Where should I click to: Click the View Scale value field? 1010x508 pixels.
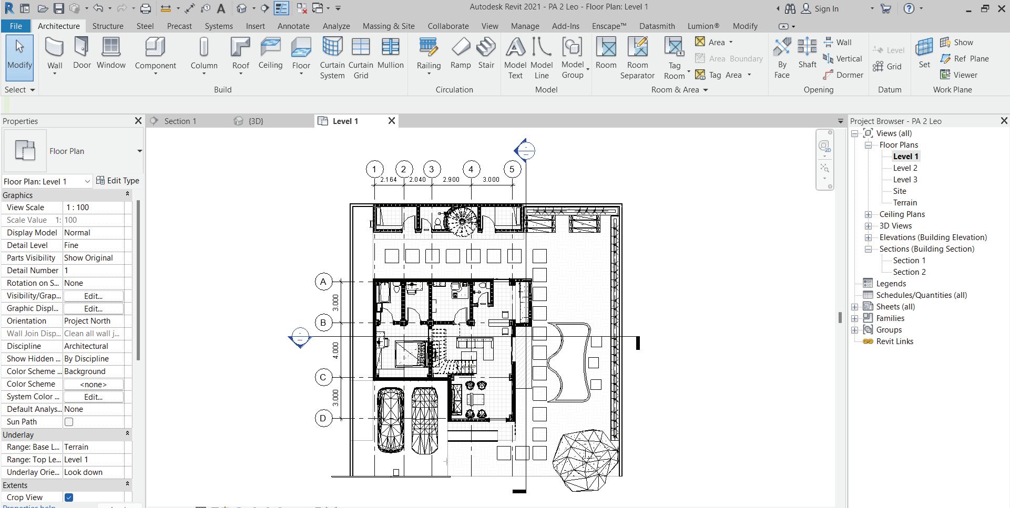94,208
